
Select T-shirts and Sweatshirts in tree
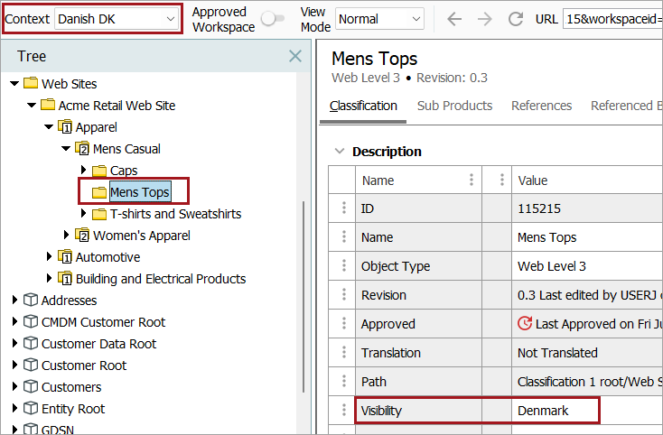pos(175,214)
